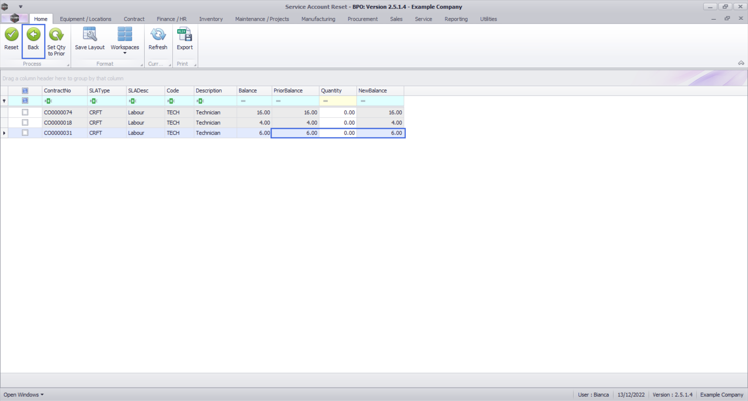Click the SLADesc filter row field
748x401 pixels.
point(145,101)
